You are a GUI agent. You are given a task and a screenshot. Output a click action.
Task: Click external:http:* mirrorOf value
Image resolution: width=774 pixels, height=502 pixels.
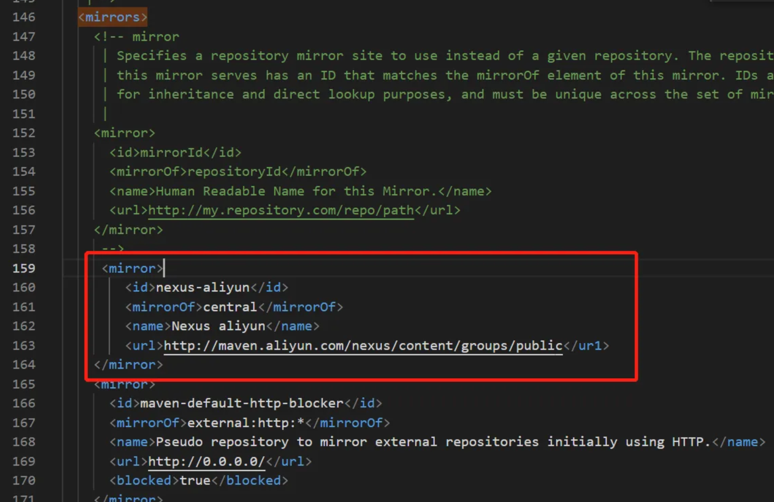(x=246, y=423)
